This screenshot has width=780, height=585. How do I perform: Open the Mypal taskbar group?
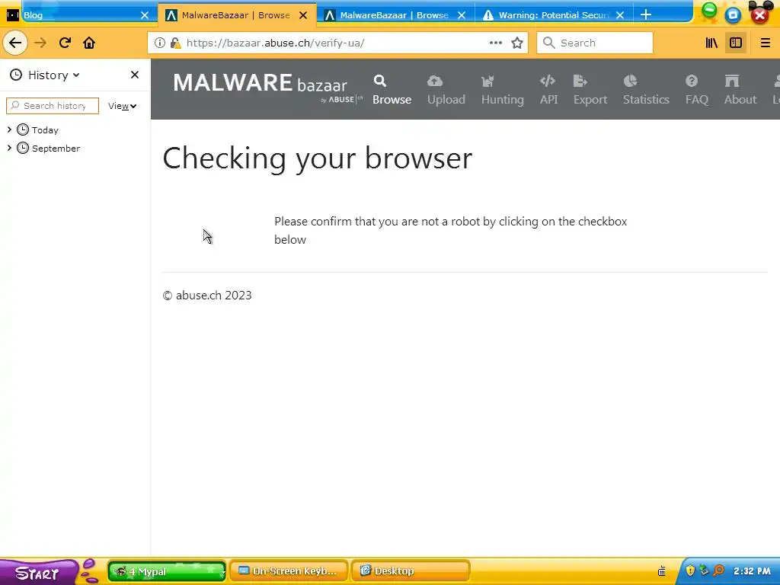coord(167,571)
